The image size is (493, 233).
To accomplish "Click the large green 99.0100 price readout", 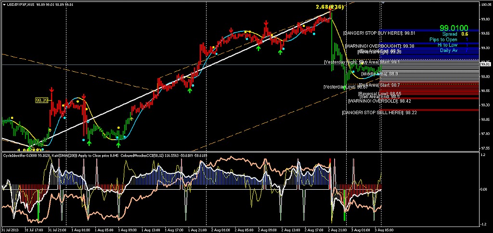I will click(x=454, y=28).
